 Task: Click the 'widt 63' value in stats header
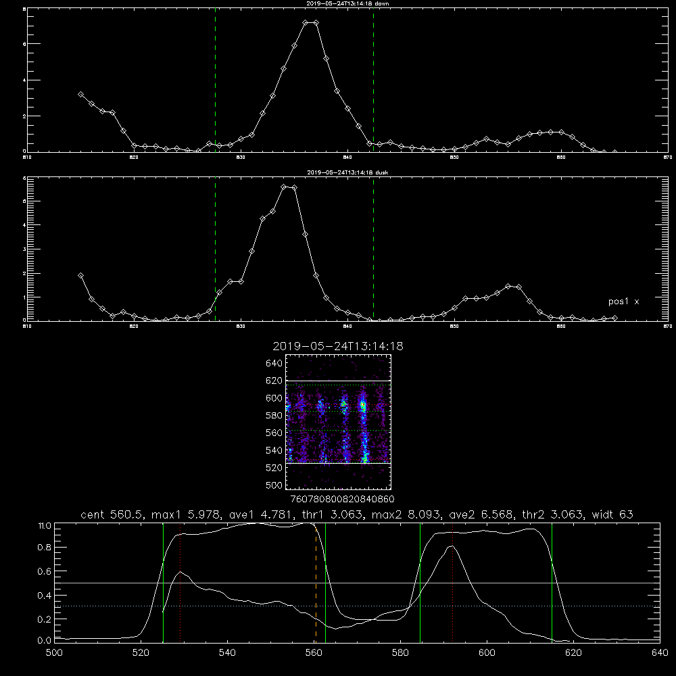click(612, 514)
